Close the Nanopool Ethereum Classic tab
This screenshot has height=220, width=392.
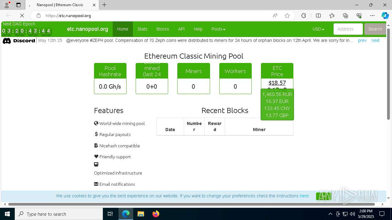coord(94,5)
